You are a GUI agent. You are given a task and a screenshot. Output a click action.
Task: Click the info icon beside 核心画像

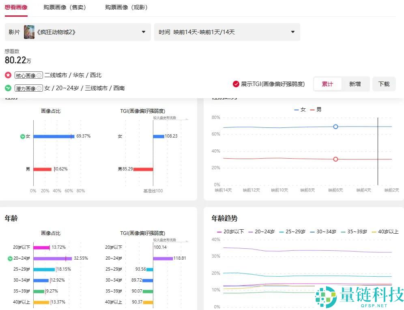39,75
